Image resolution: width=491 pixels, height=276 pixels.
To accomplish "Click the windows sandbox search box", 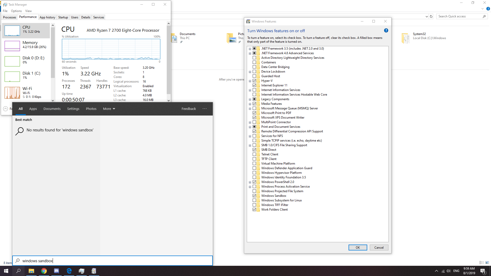I will pos(113,261).
